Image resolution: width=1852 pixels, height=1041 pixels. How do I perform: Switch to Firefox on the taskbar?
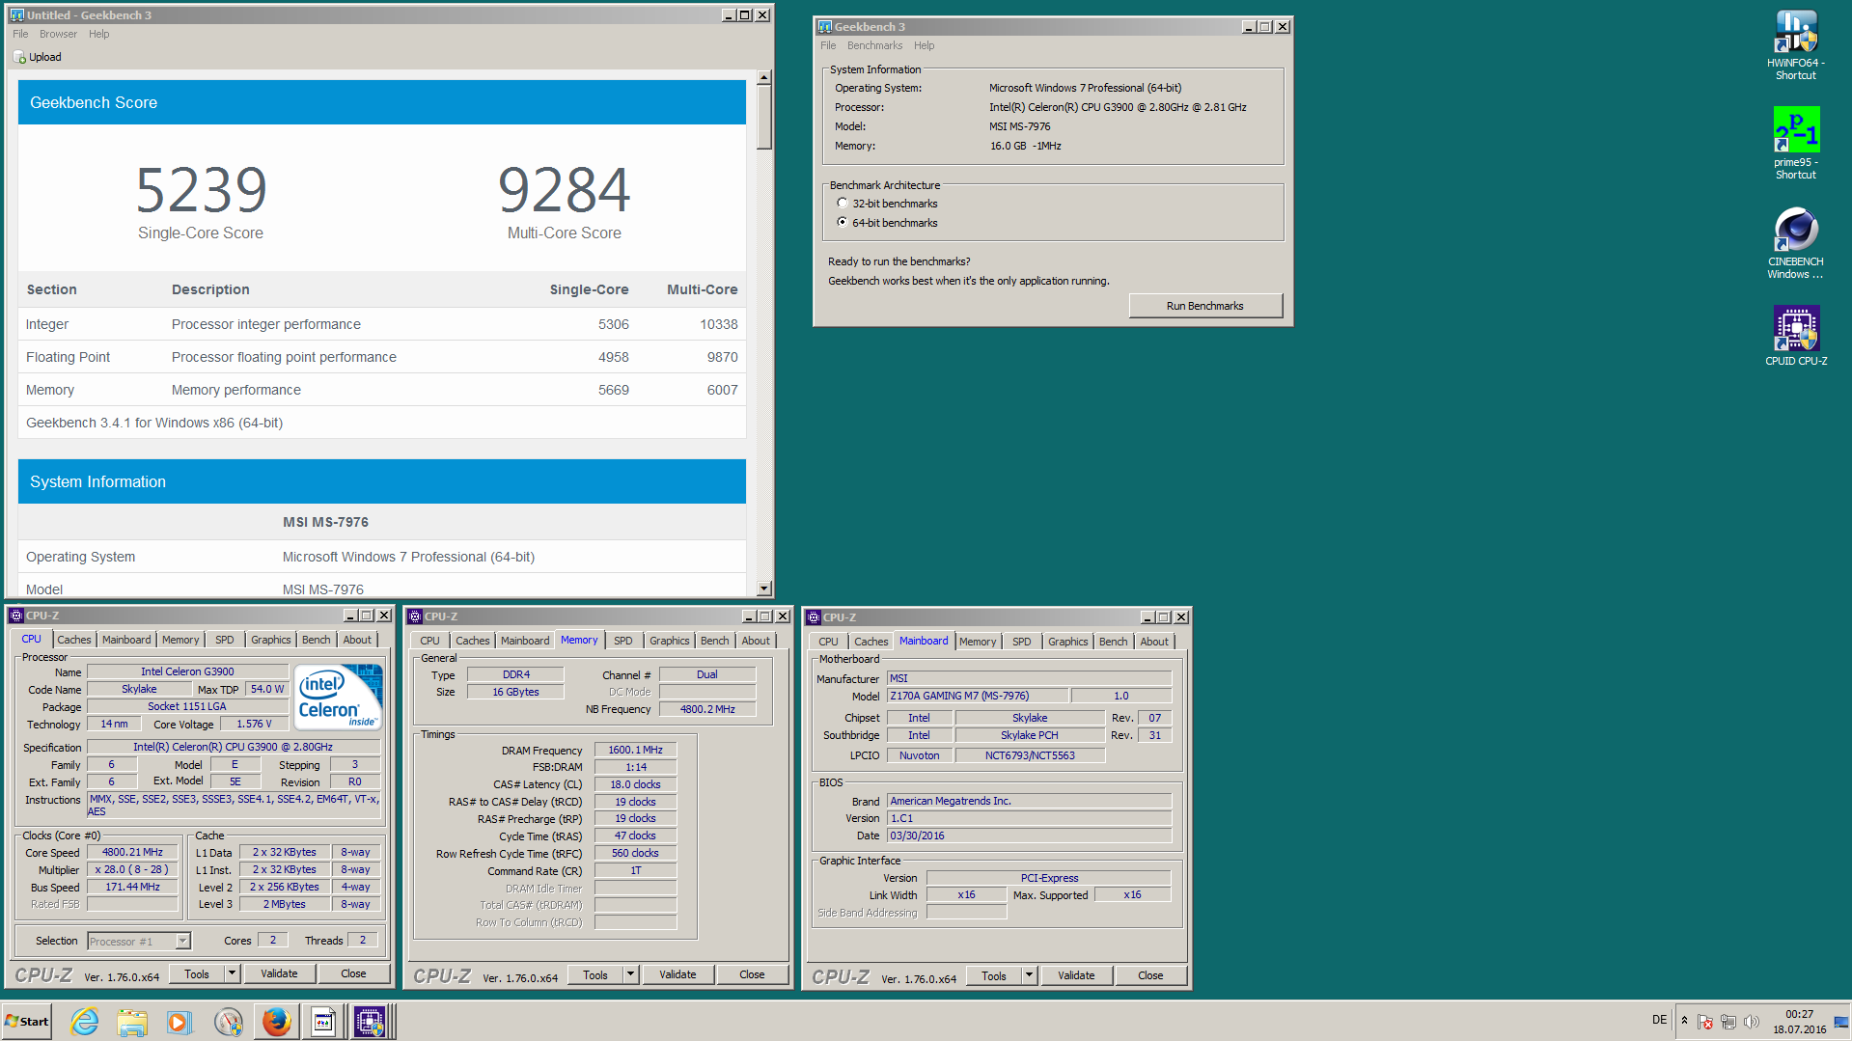coord(276,1022)
